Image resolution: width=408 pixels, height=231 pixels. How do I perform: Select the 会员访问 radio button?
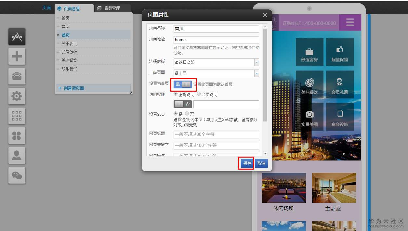[x=199, y=94]
